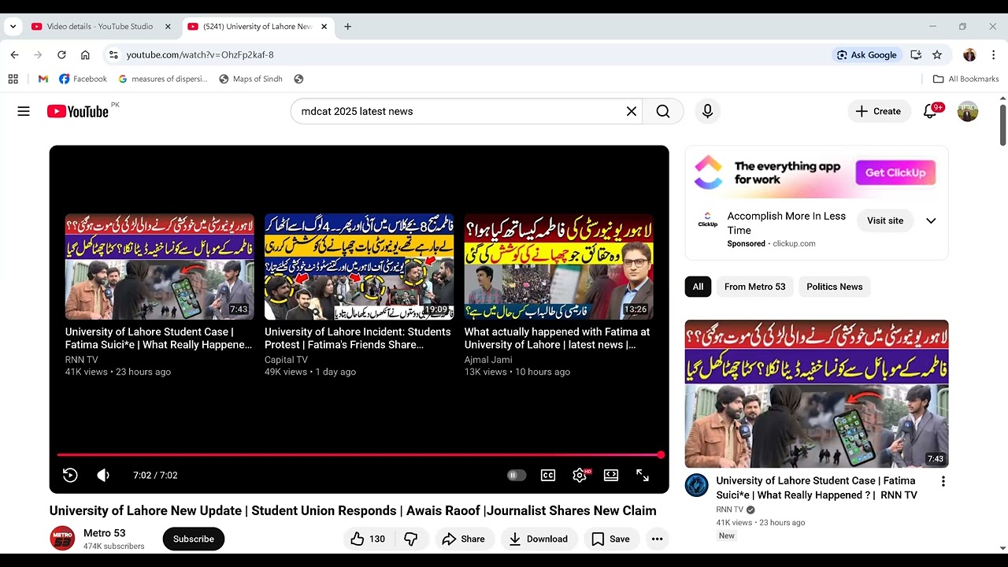Select the Politics News chip
1008x567 pixels.
tap(835, 287)
